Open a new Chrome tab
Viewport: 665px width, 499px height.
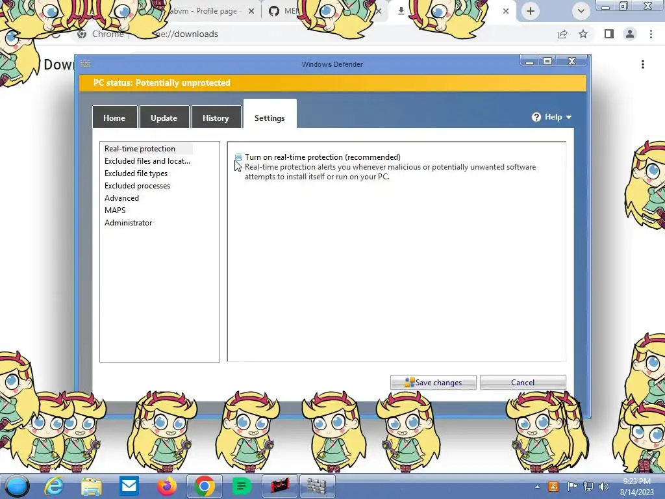(x=530, y=11)
